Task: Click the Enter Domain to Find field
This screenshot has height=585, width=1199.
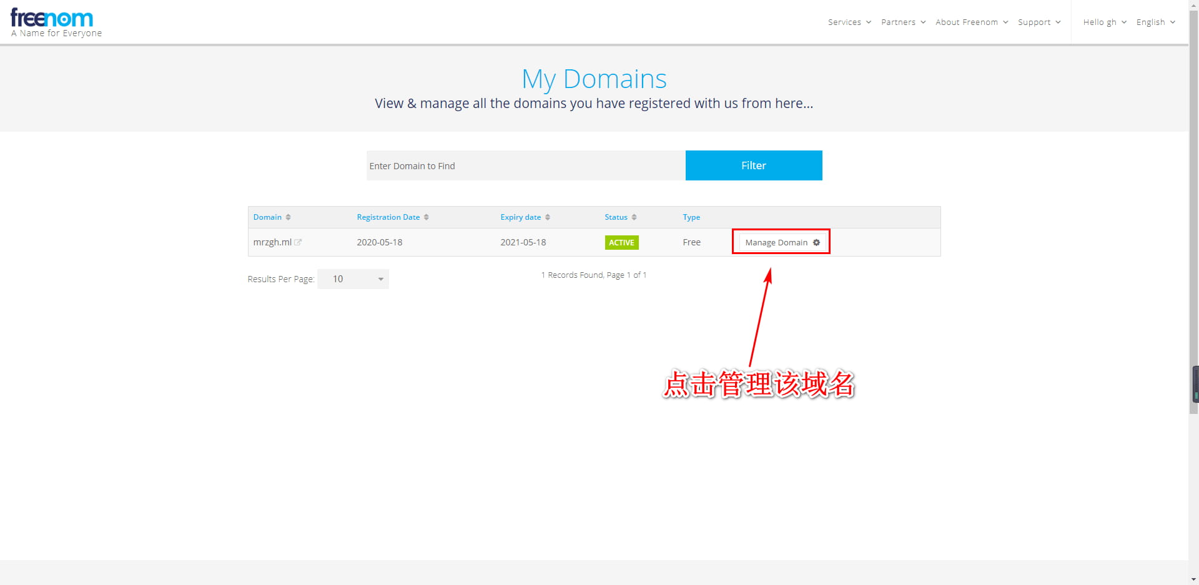Action: coord(525,165)
